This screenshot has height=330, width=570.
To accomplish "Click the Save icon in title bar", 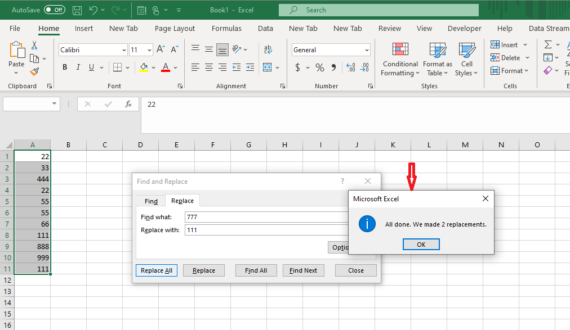I will (77, 10).
